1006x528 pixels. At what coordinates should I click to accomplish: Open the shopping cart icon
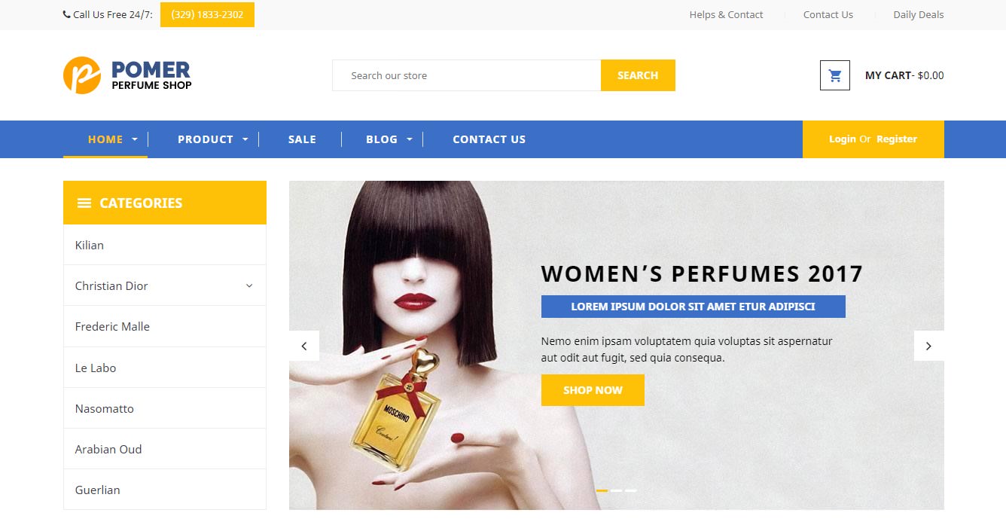[834, 75]
